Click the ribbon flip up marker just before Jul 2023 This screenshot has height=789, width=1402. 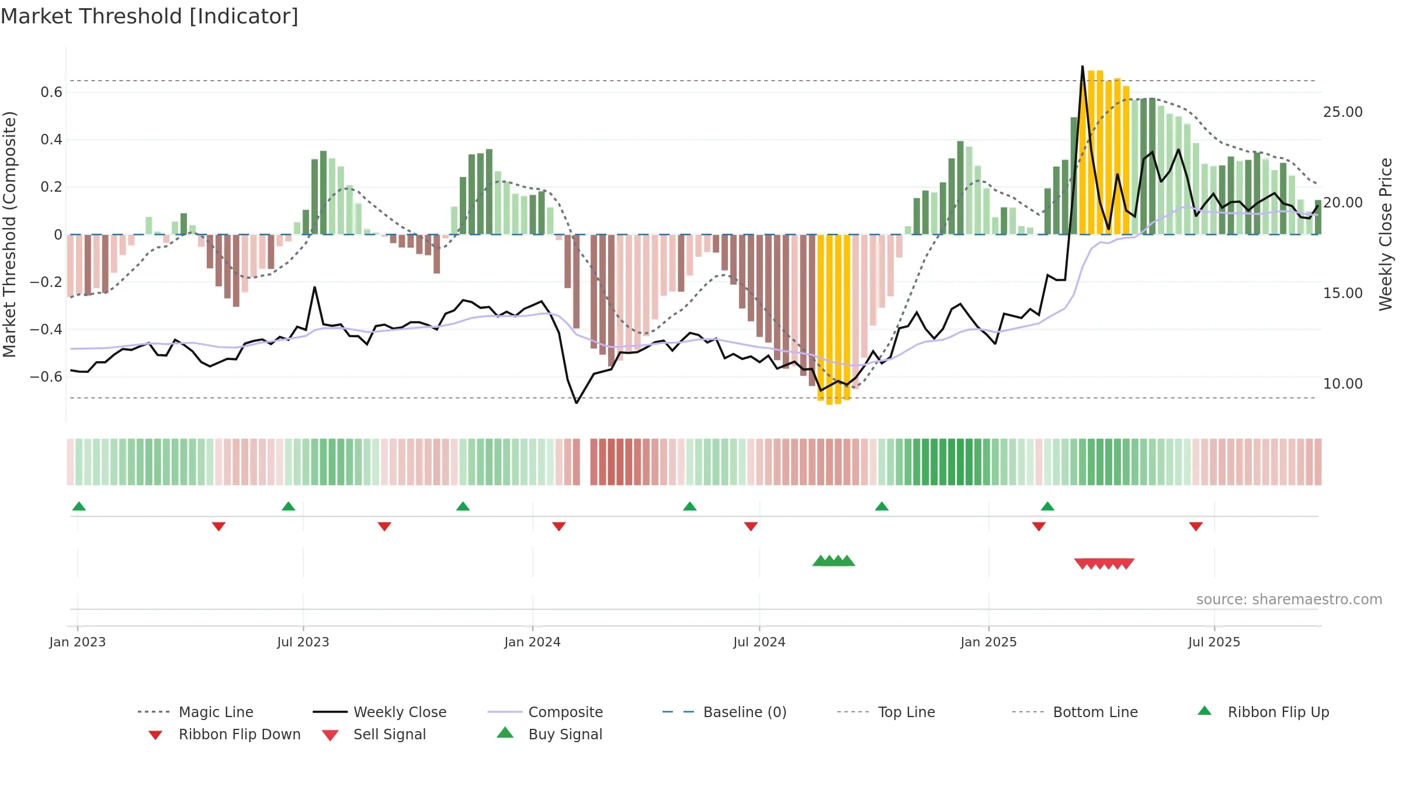click(288, 506)
